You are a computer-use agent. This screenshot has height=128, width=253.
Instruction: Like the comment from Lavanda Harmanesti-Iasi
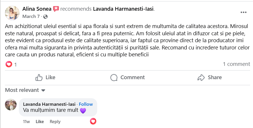coord(39,122)
